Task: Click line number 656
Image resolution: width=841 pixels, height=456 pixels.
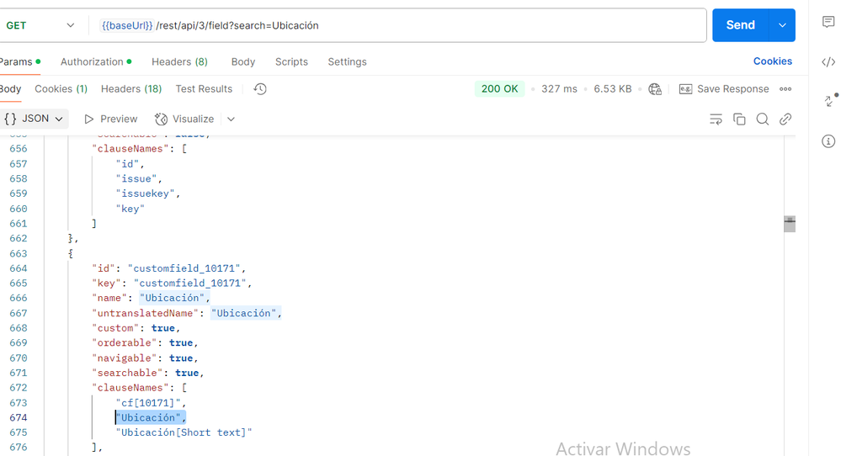Action: click(x=19, y=148)
